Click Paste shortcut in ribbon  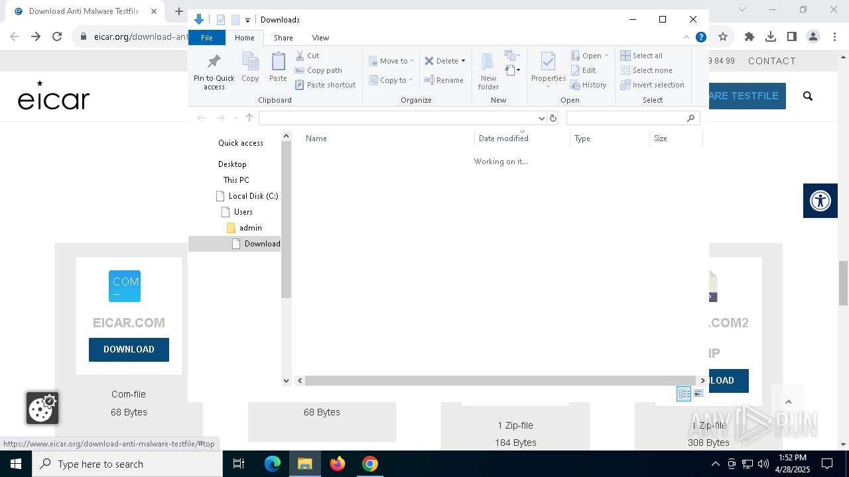click(325, 85)
